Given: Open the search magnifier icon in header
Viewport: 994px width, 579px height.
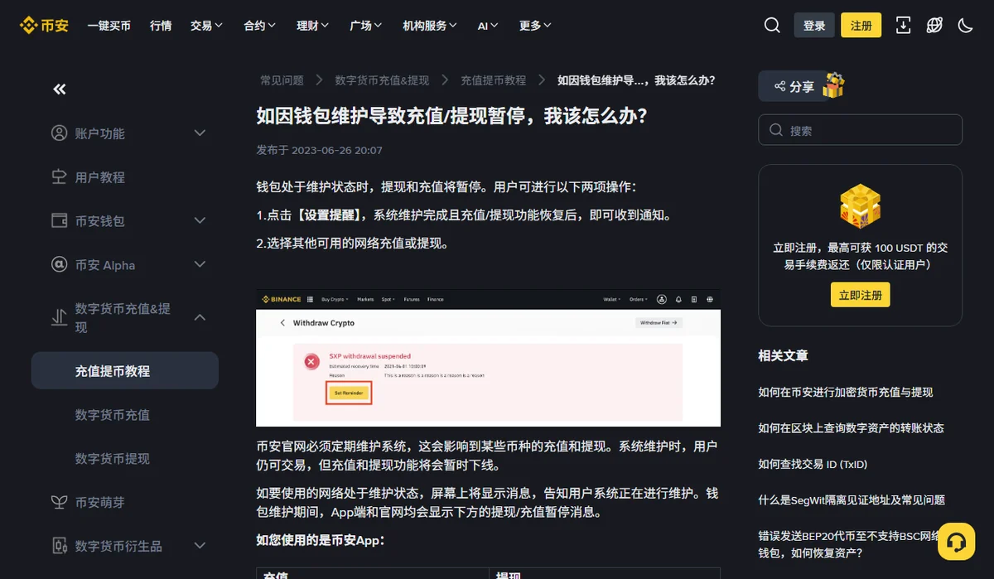Looking at the screenshot, I should point(772,26).
